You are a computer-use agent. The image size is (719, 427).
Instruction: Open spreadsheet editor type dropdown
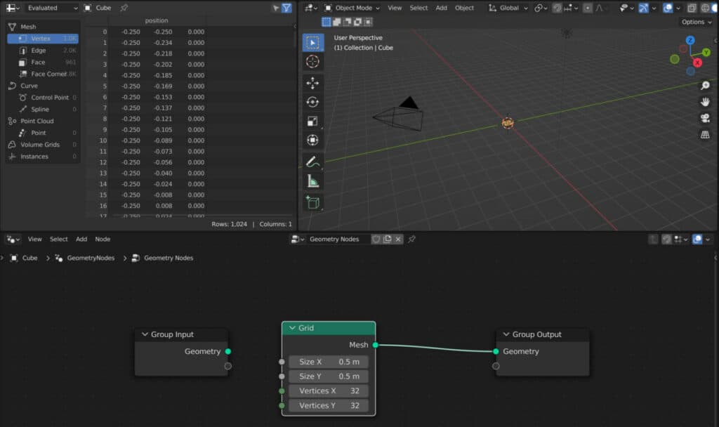tap(13, 8)
